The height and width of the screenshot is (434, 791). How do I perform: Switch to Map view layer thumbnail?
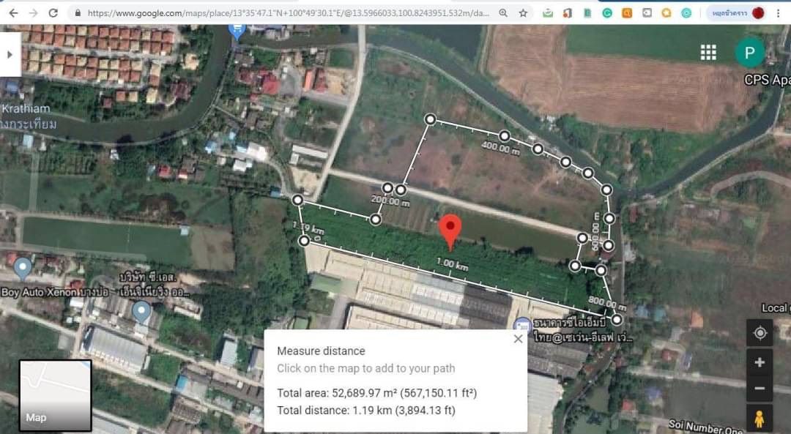pos(56,395)
